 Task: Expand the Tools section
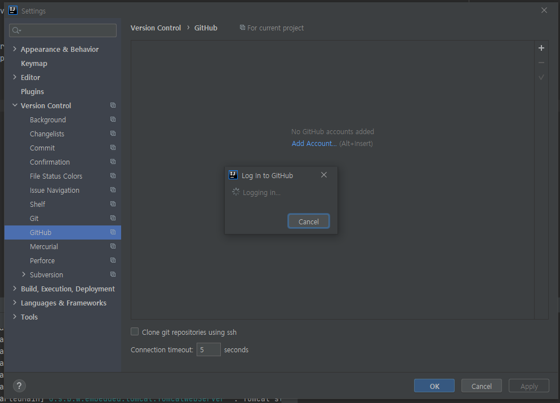(x=15, y=317)
